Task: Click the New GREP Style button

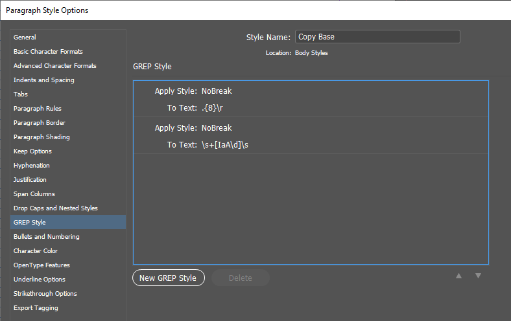Action: pyautogui.click(x=169, y=278)
